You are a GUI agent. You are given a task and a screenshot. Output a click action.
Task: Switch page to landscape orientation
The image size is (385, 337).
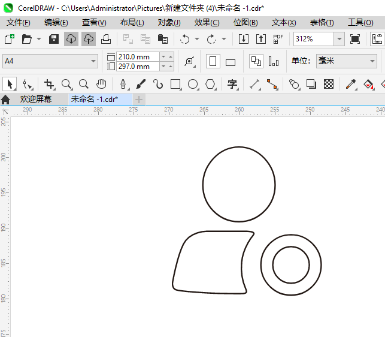click(231, 61)
